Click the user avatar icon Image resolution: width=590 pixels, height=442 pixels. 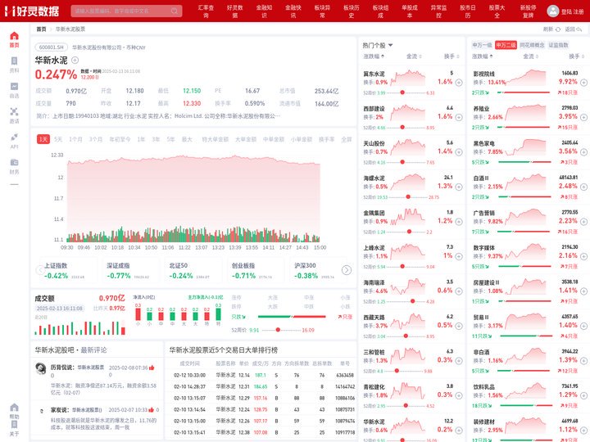(x=553, y=11)
